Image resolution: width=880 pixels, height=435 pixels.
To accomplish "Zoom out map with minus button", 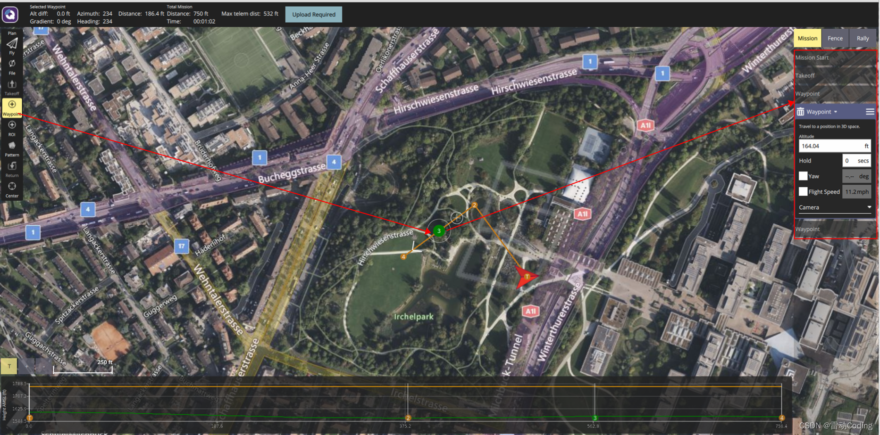I will coord(43,366).
